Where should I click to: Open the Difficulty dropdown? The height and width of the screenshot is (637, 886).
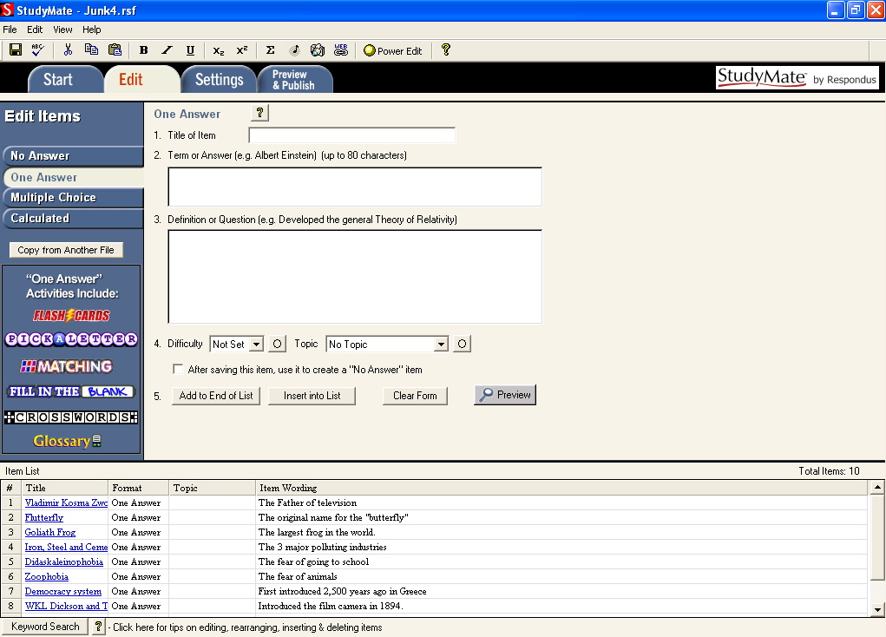coord(257,344)
